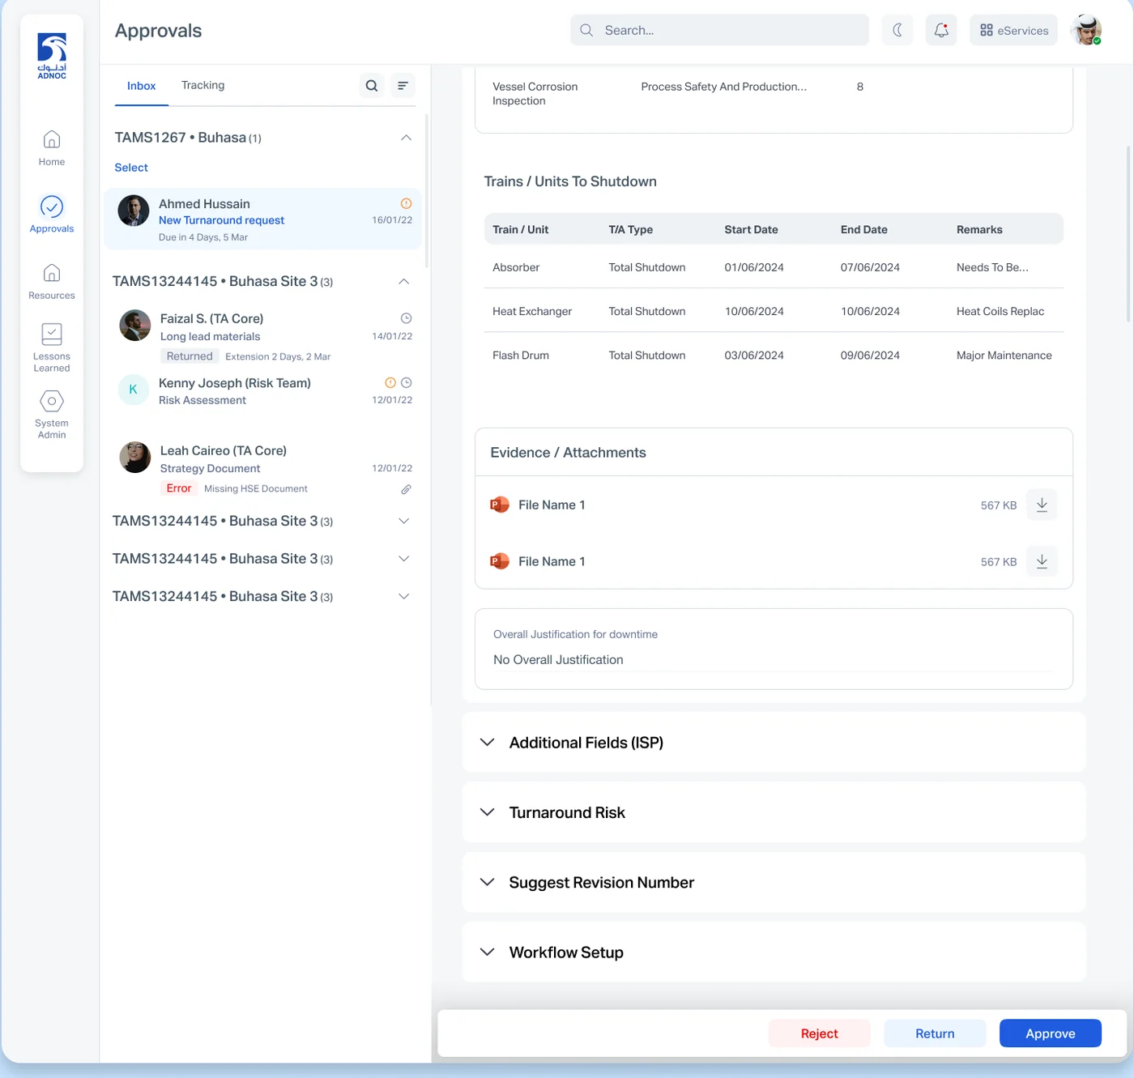The image size is (1134, 1078).
Task: Click the Return button
Action: pyautogui.click(x=935, y=1033)
